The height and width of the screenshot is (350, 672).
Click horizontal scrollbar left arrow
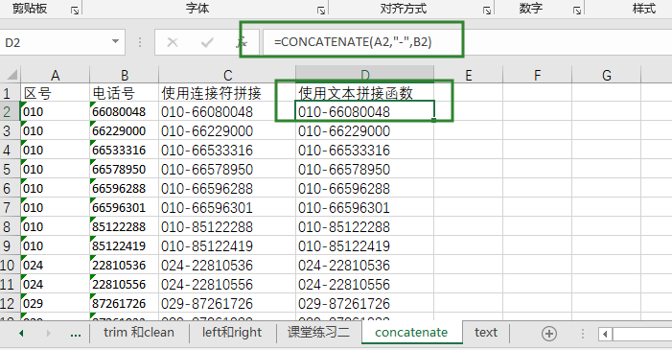pos(605,334)
